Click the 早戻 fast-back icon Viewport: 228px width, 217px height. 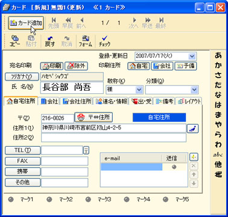click(68, 23)
